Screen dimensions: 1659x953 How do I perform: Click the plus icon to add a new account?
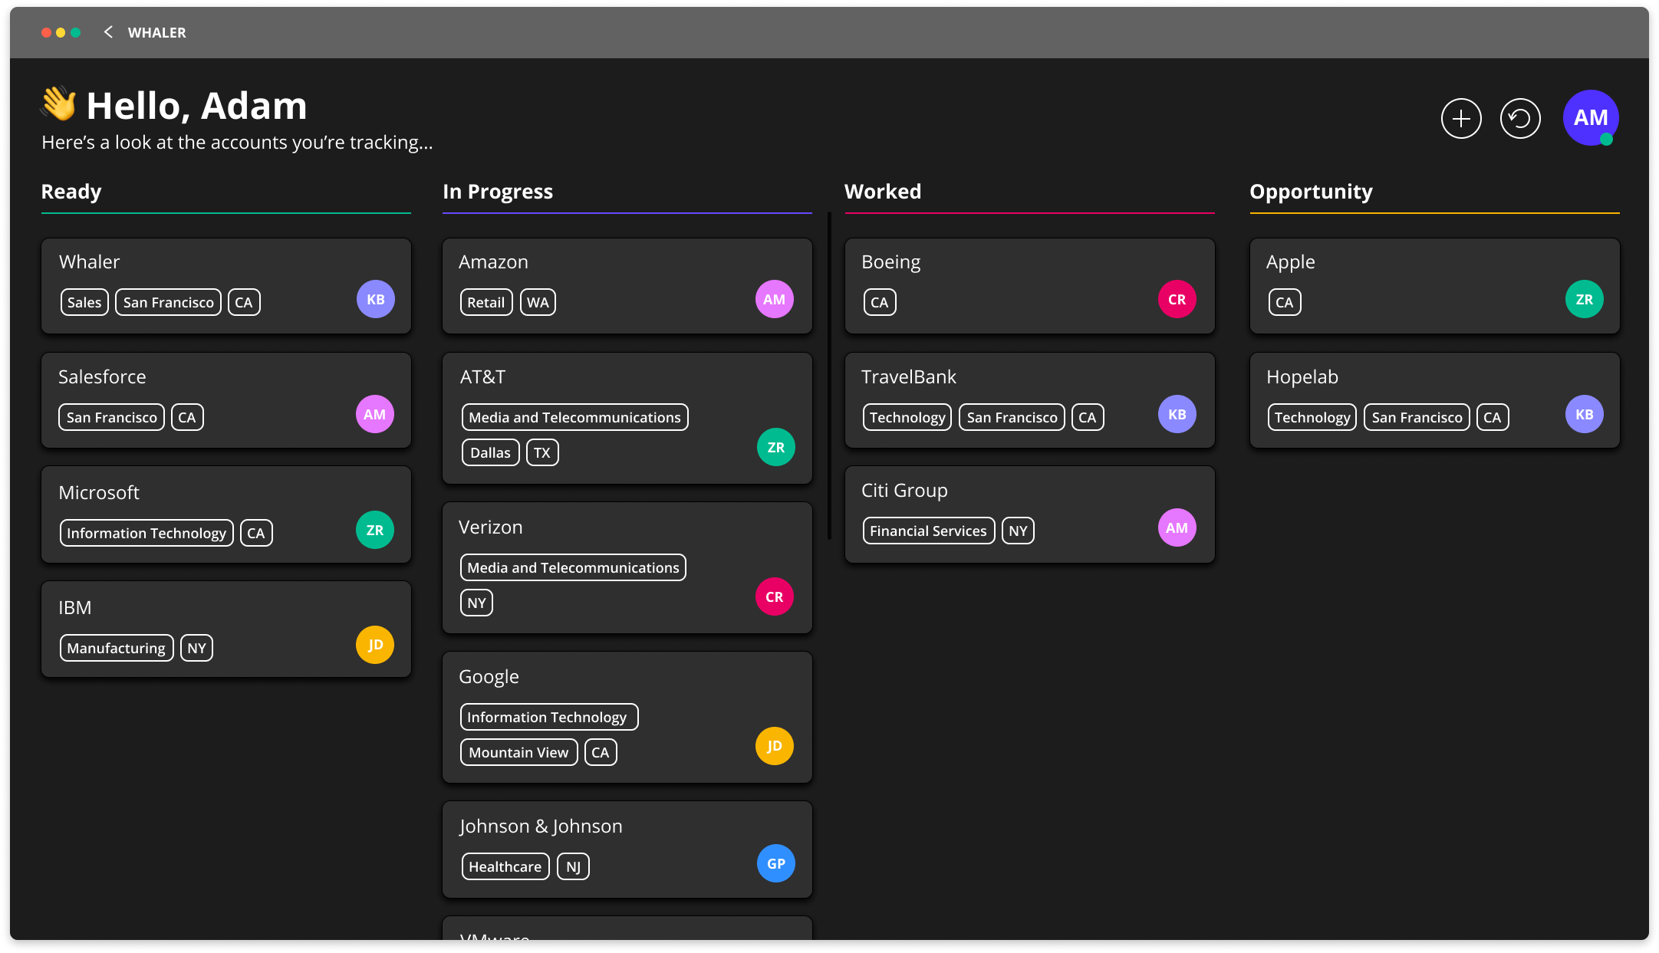1461,118
